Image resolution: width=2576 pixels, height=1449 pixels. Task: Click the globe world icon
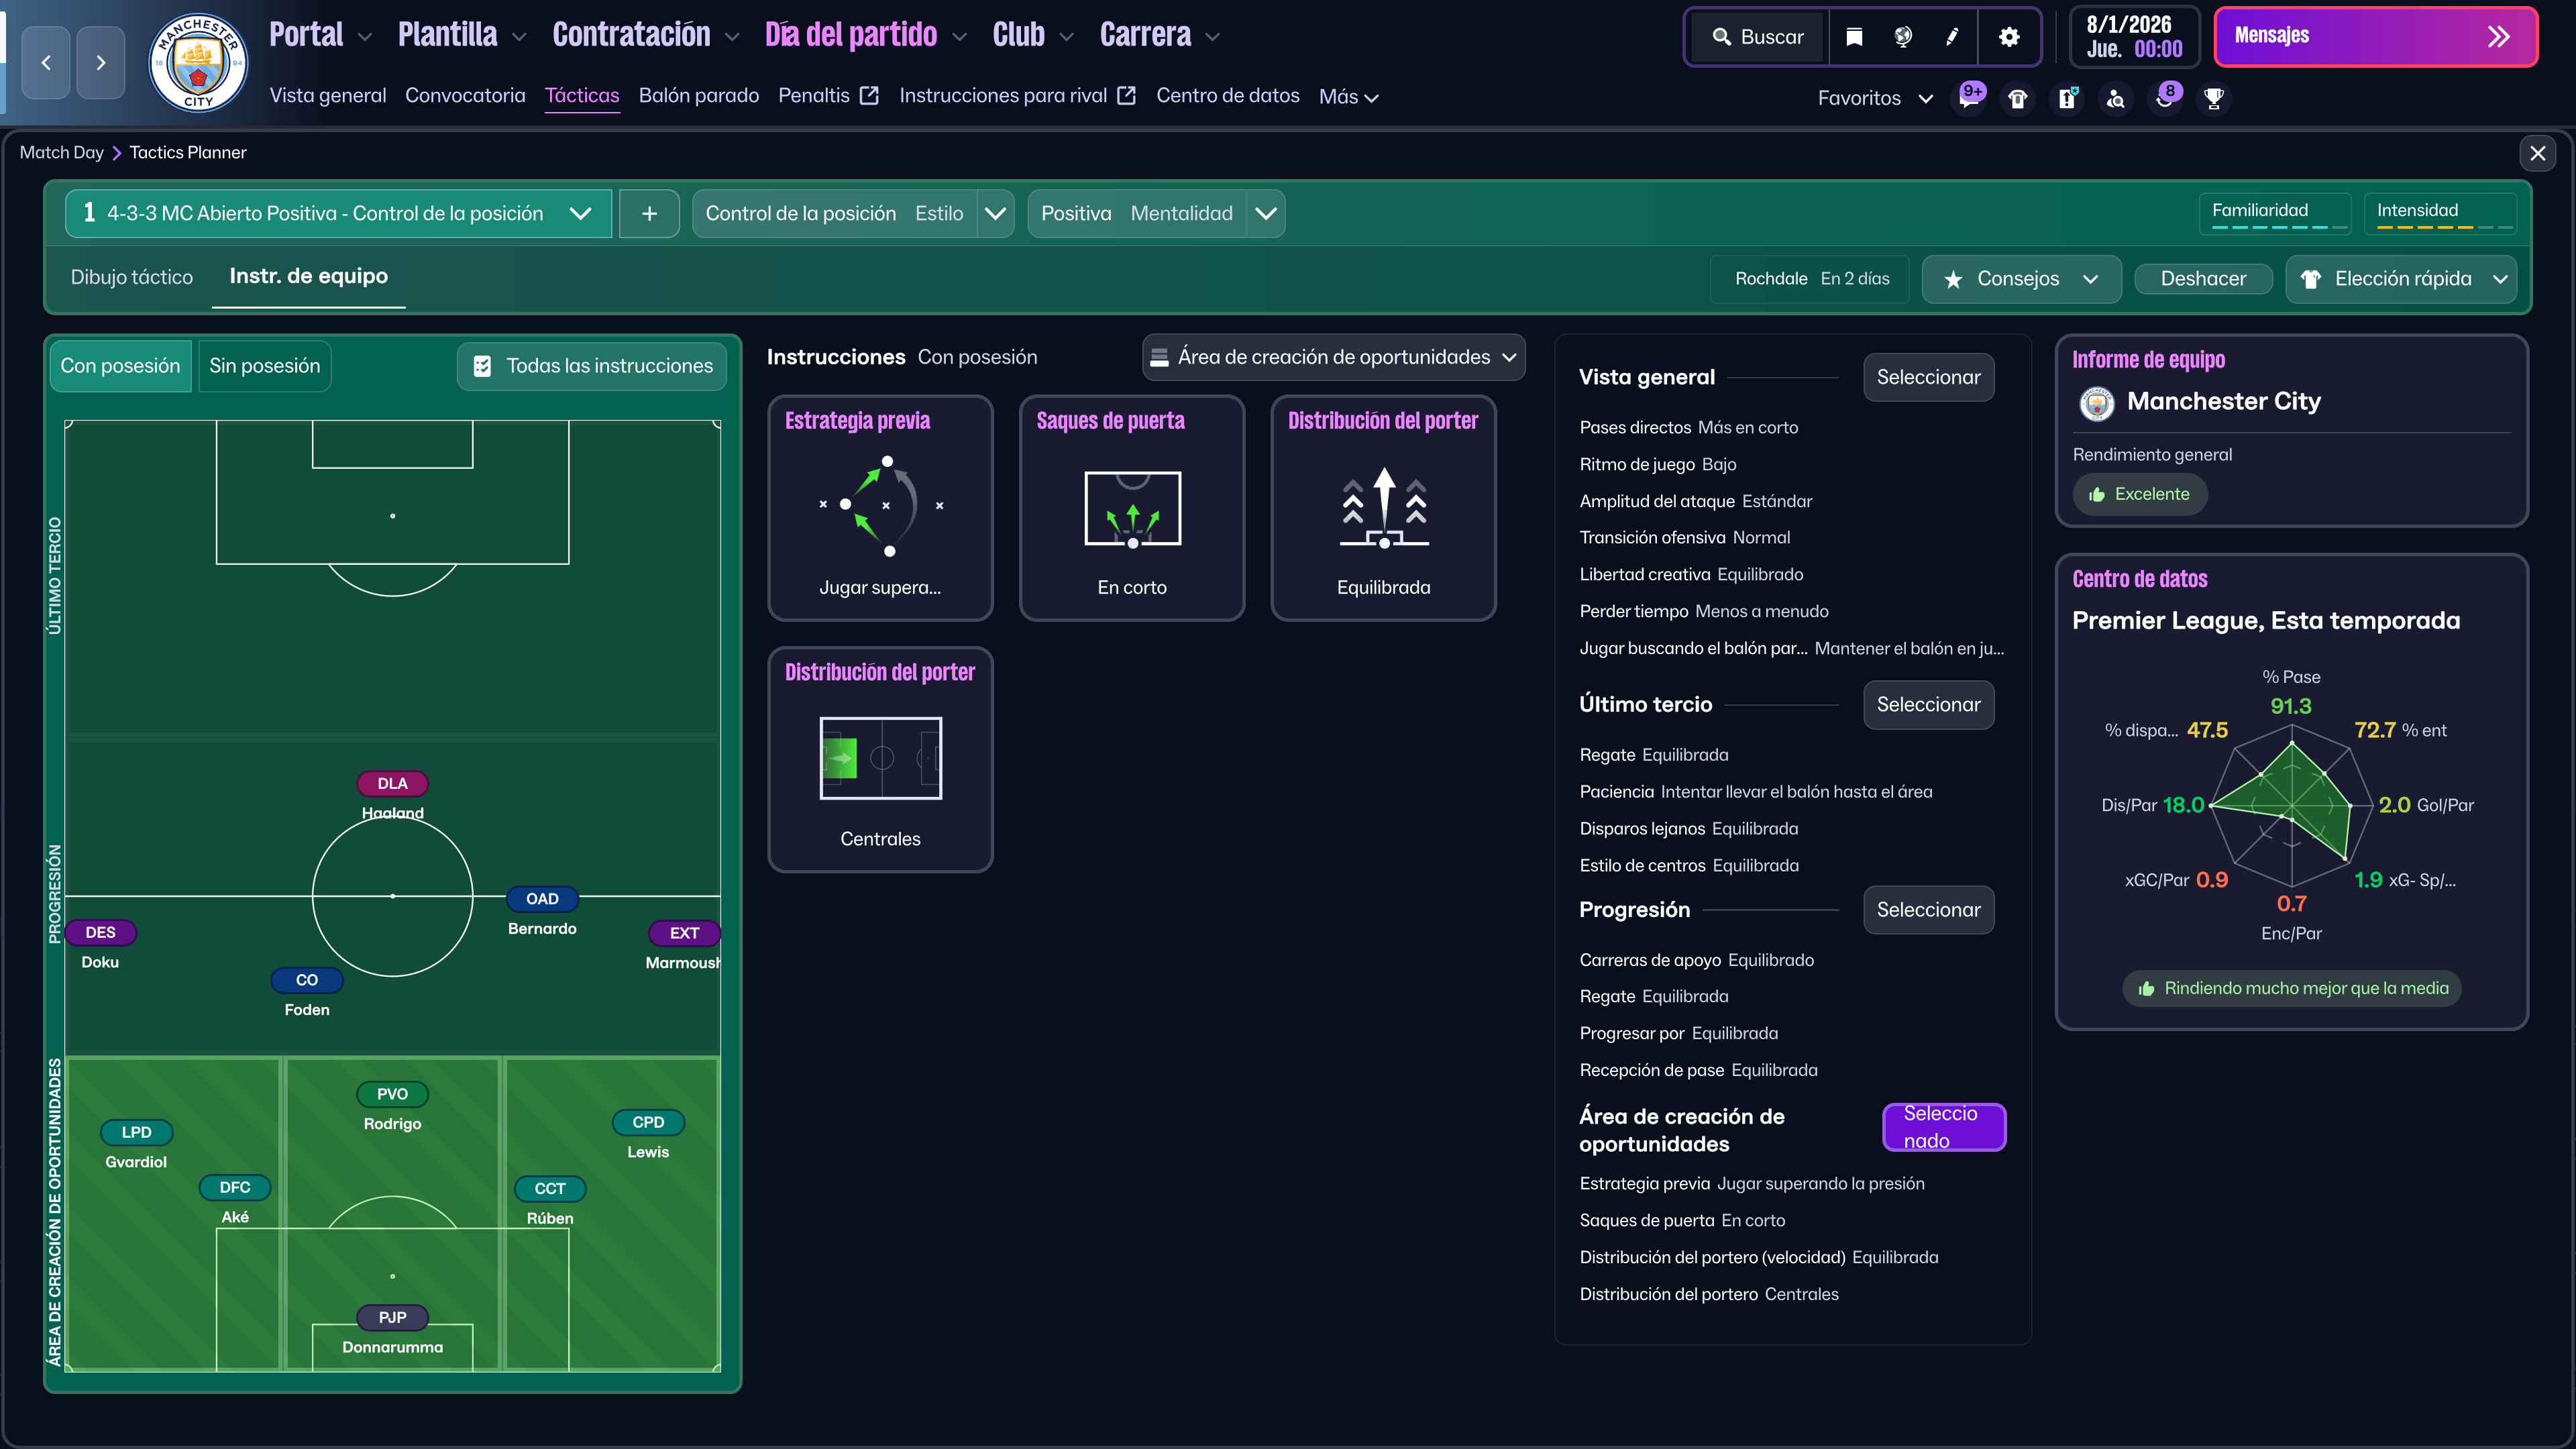pyautogui.click(x=1903, y=37)
